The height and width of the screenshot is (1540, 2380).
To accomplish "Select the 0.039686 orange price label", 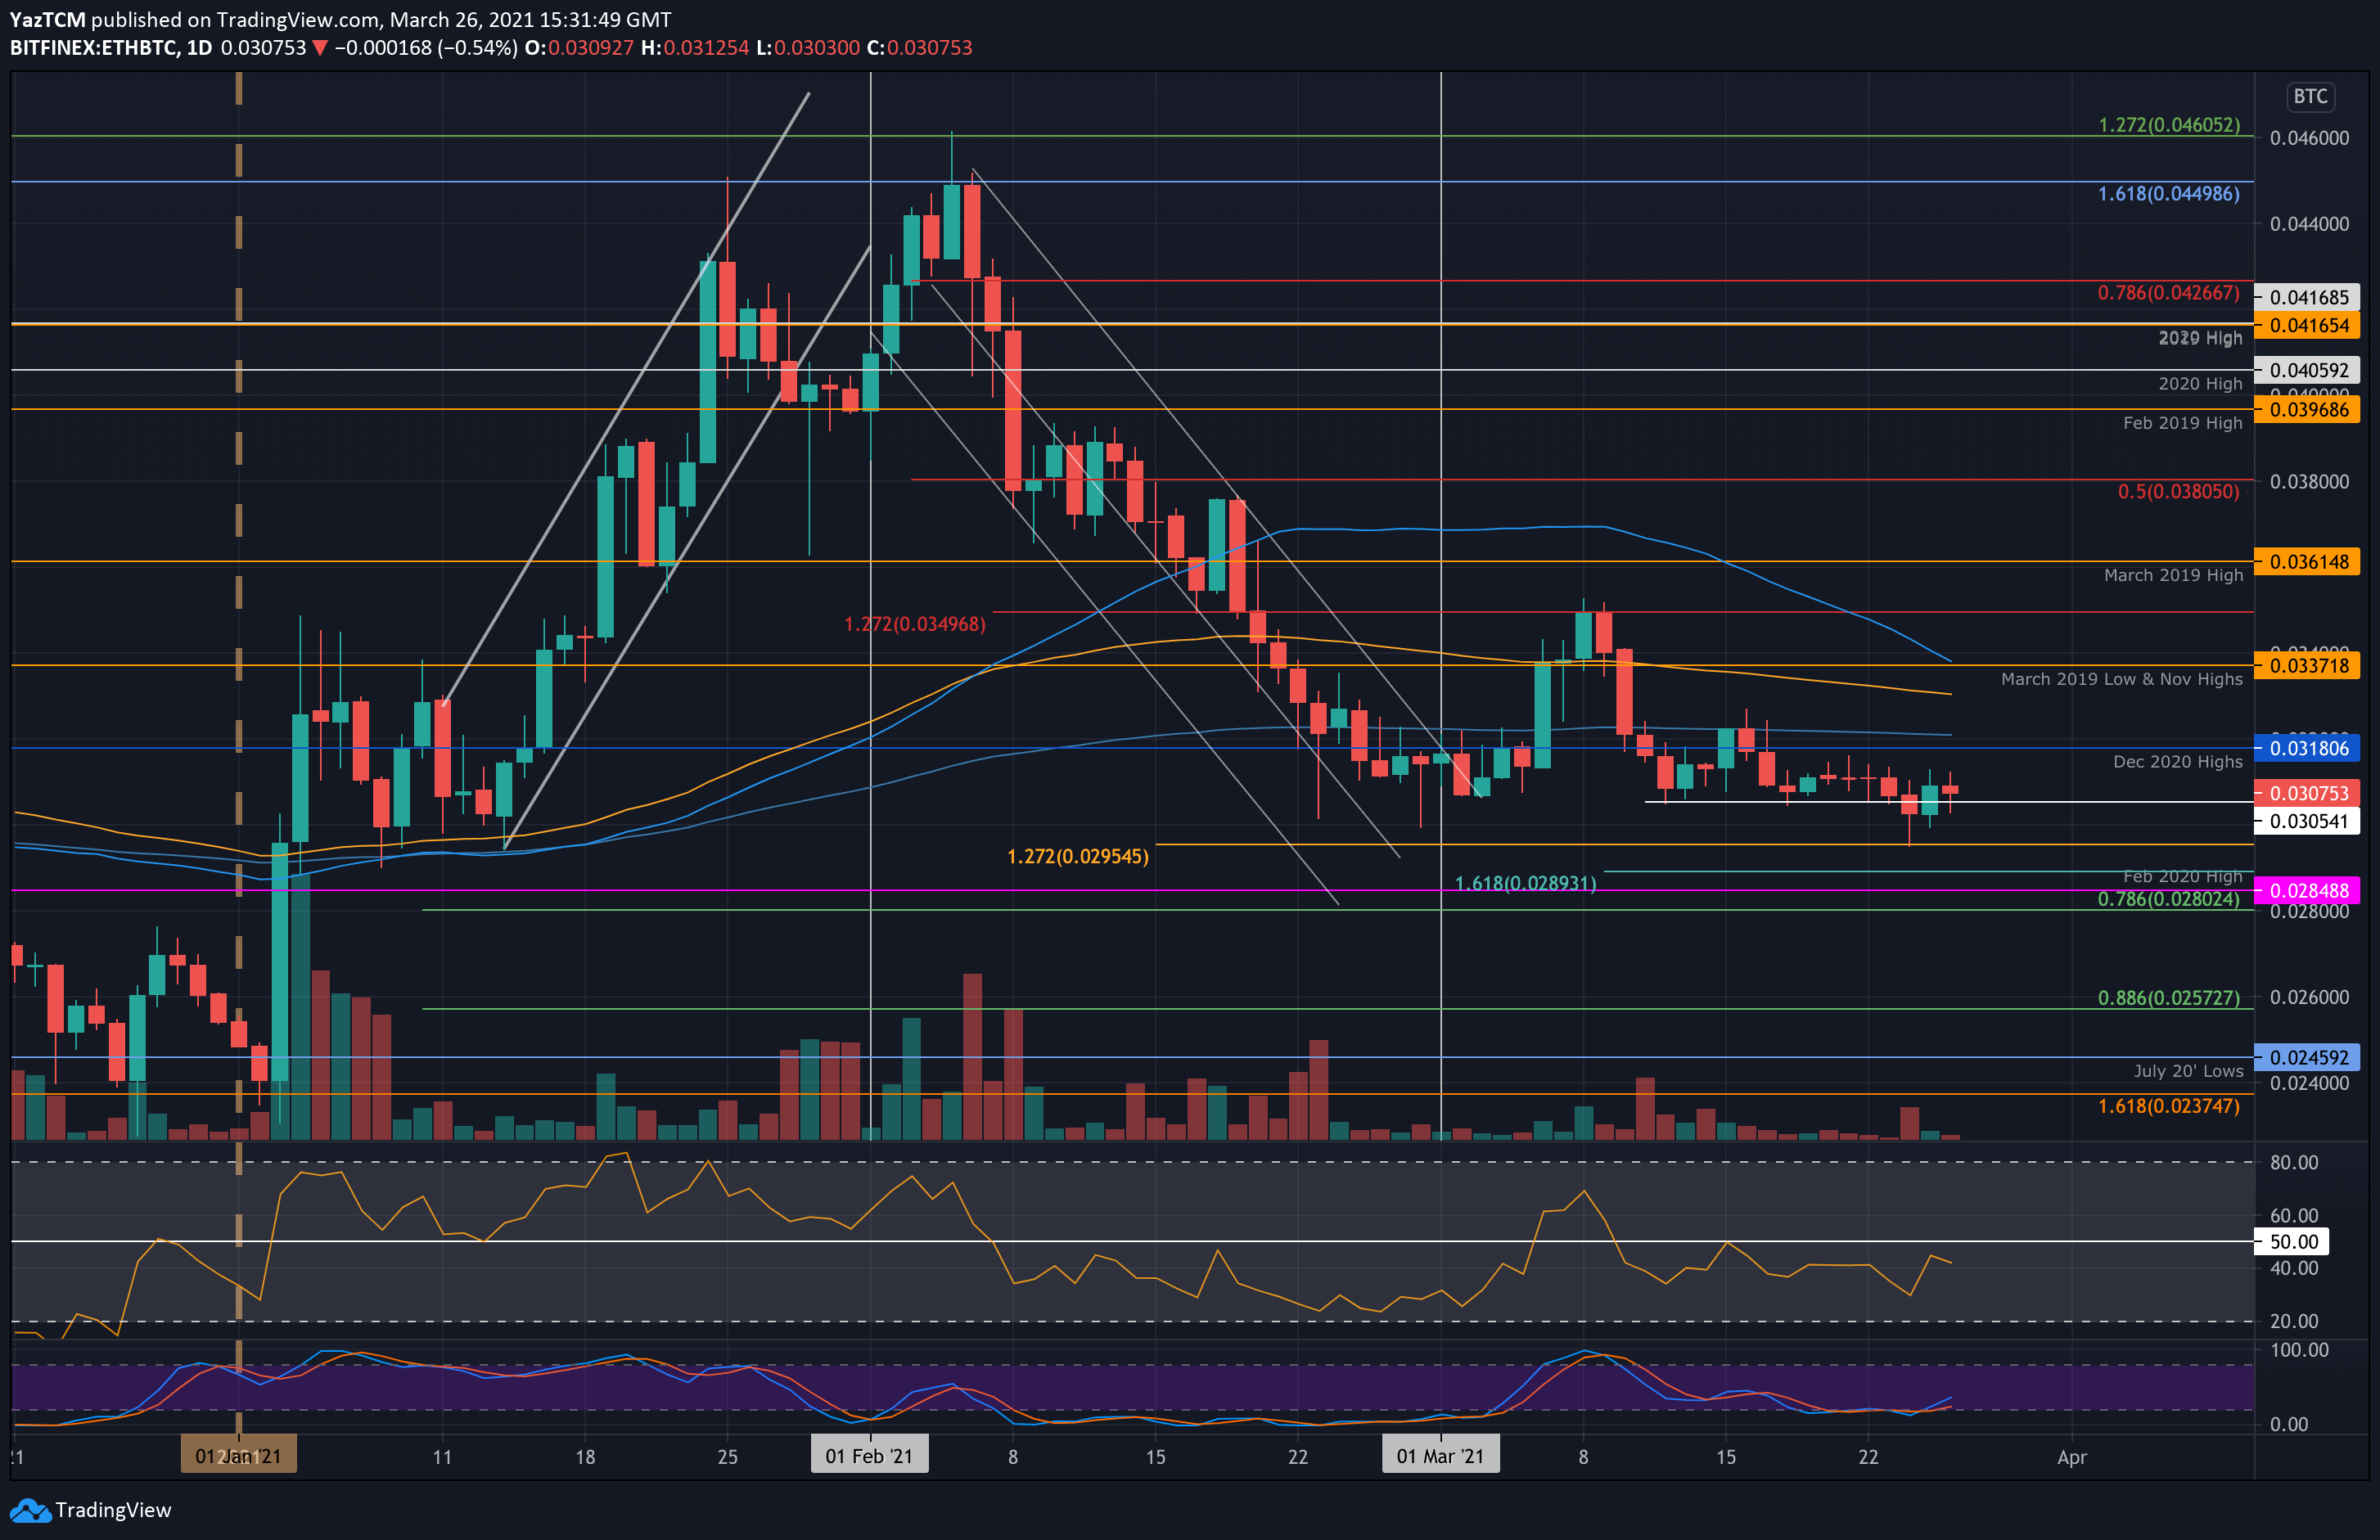I will click(x=2308, y=409).
